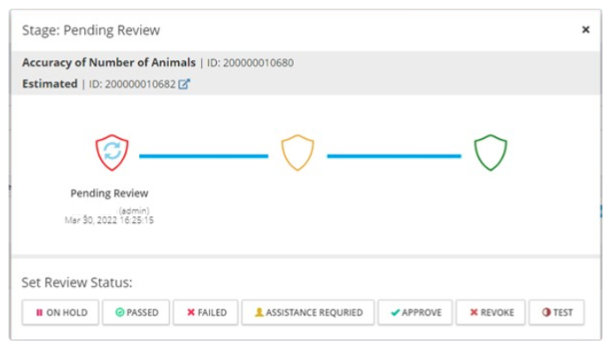This screenshot has width=611, height=346.
Task: Click the blue line between orange and green shields
Action: [x=394, y=156]
